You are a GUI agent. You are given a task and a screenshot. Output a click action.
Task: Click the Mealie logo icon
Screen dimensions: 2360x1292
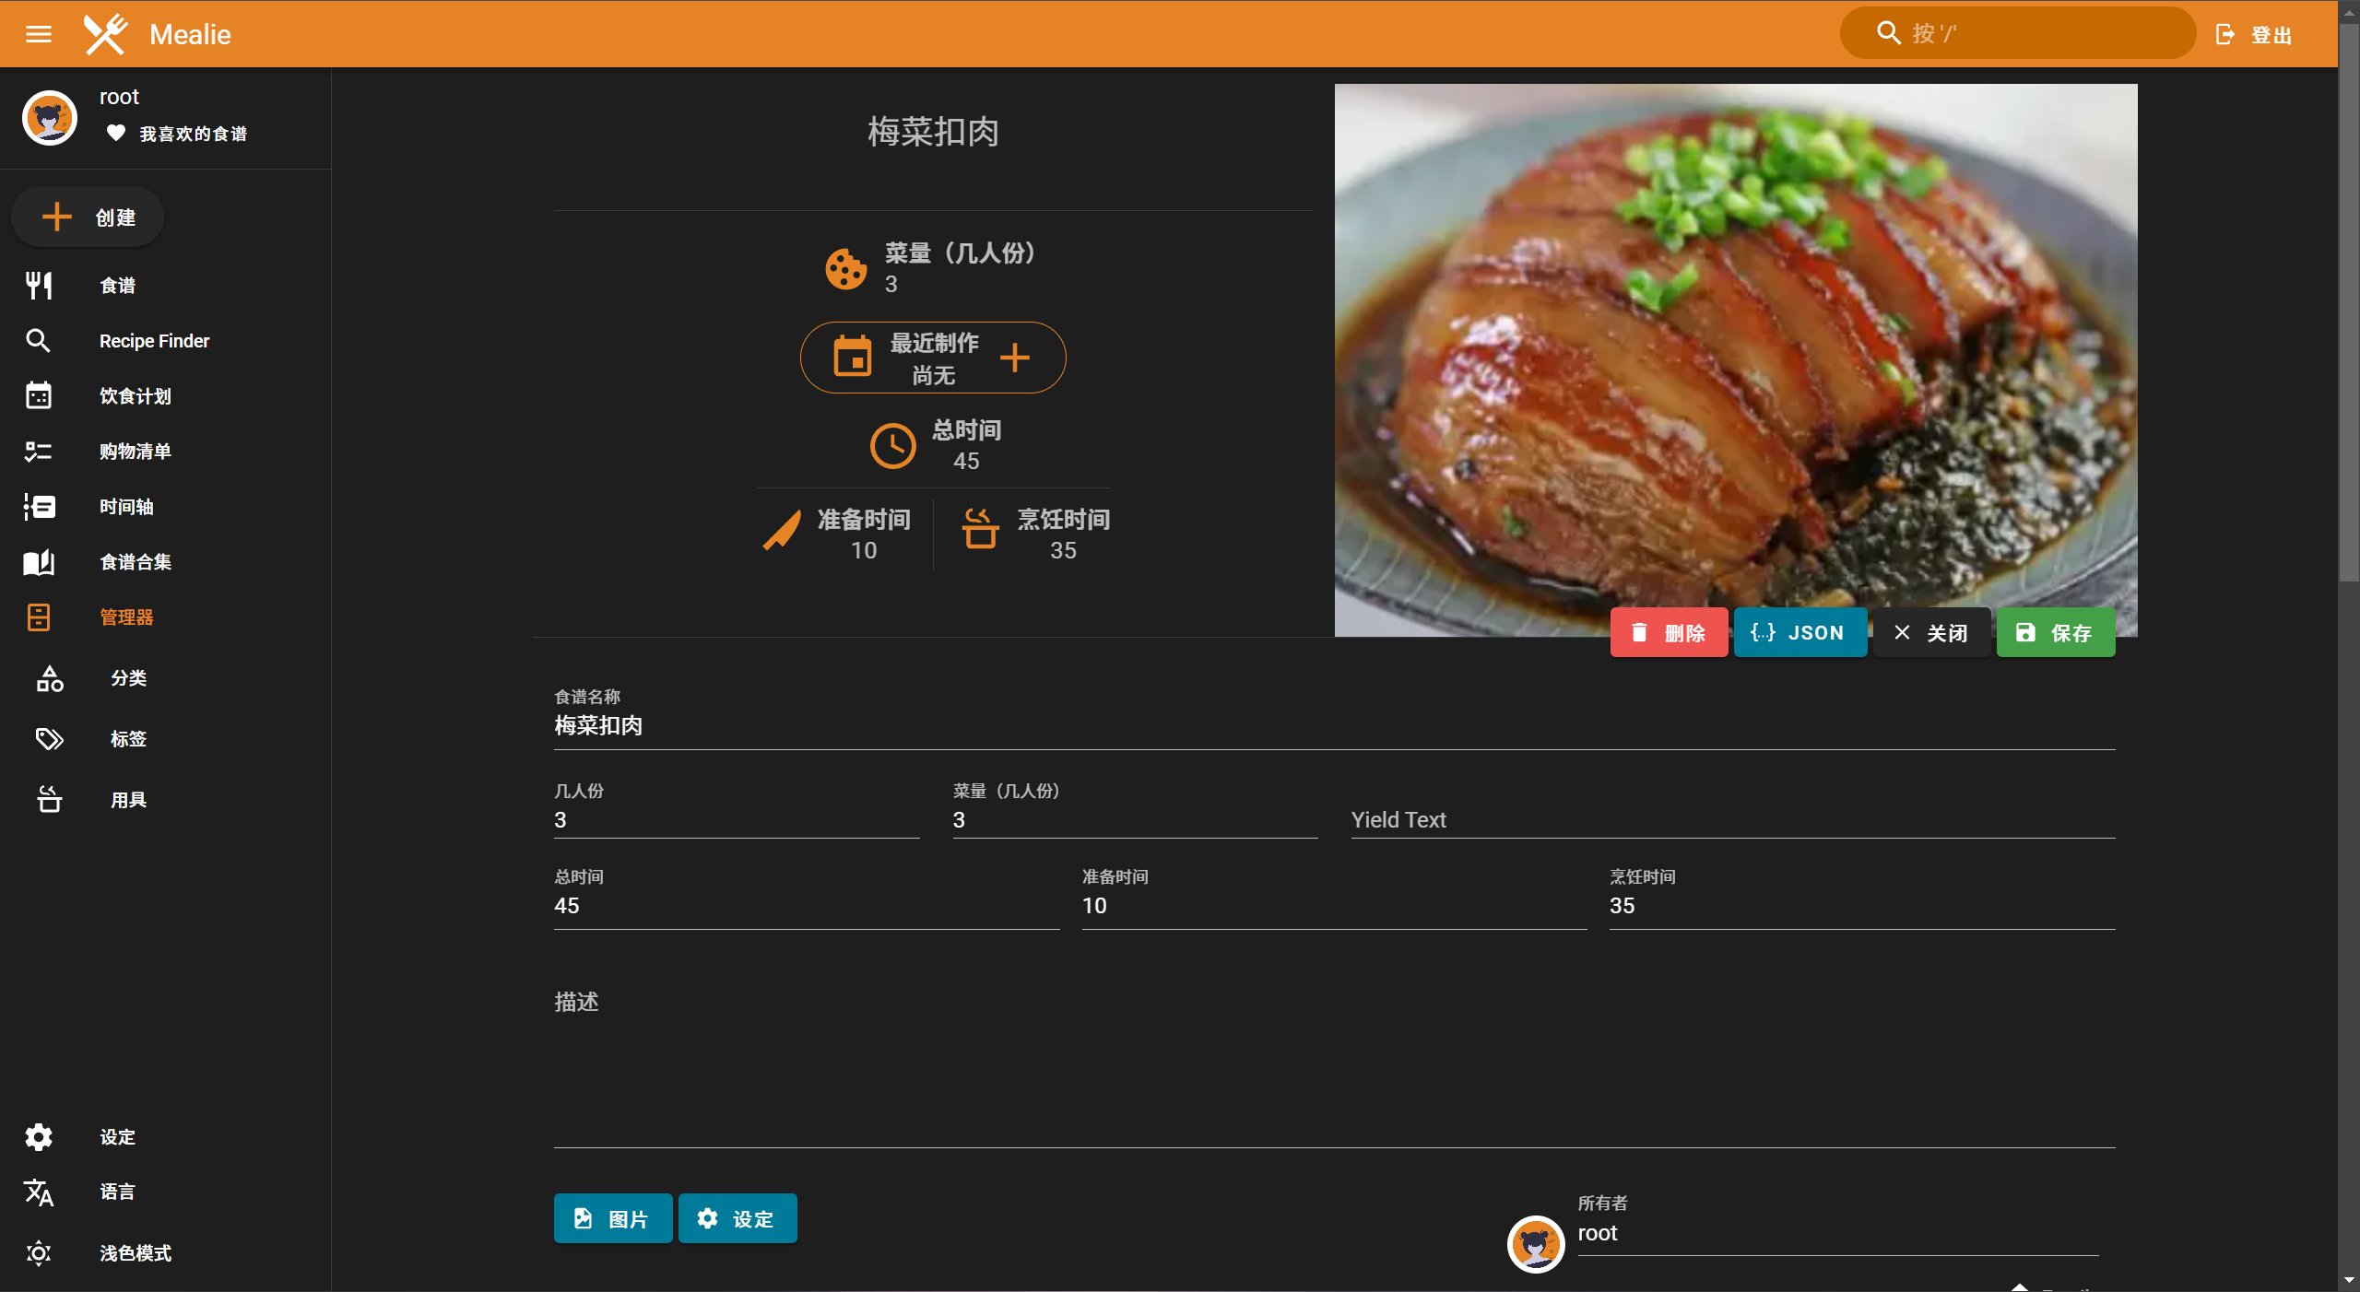click(106, 34)
